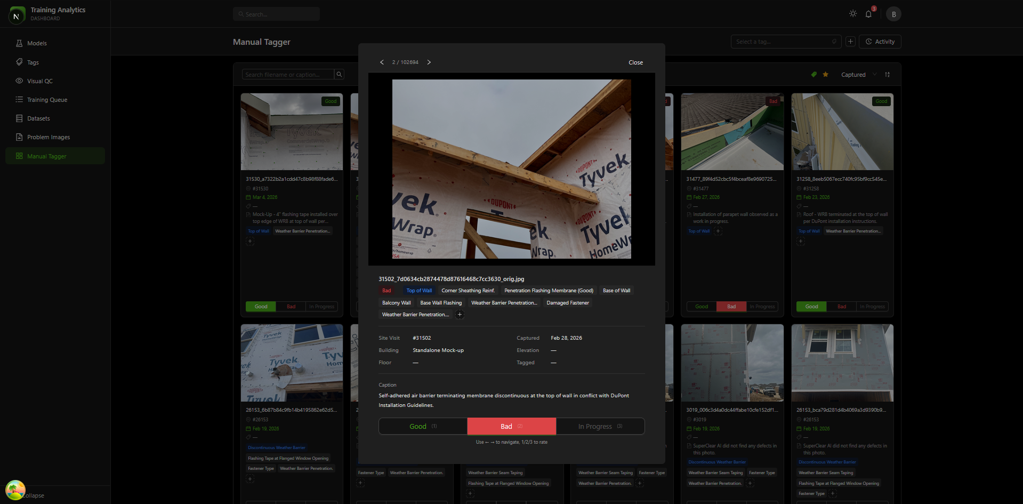Click the red Bad status badge in modal
The height and width of the screenshot is (504, 1023).
386,291
